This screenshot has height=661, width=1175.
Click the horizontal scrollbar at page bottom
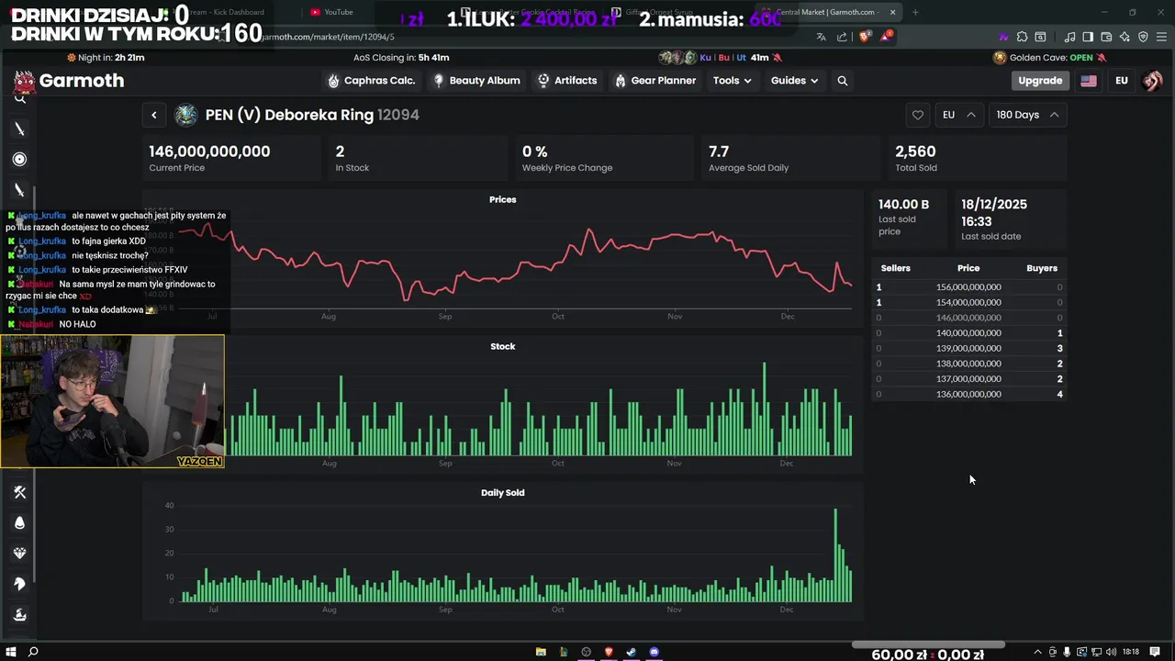(928, 644)
